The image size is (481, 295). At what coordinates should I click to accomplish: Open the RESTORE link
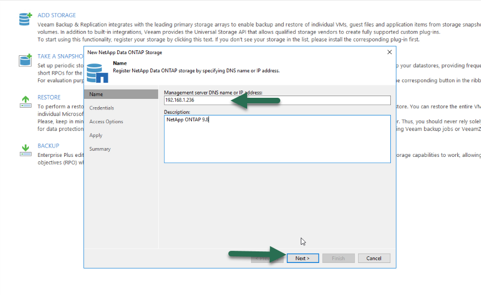point(49,97)
